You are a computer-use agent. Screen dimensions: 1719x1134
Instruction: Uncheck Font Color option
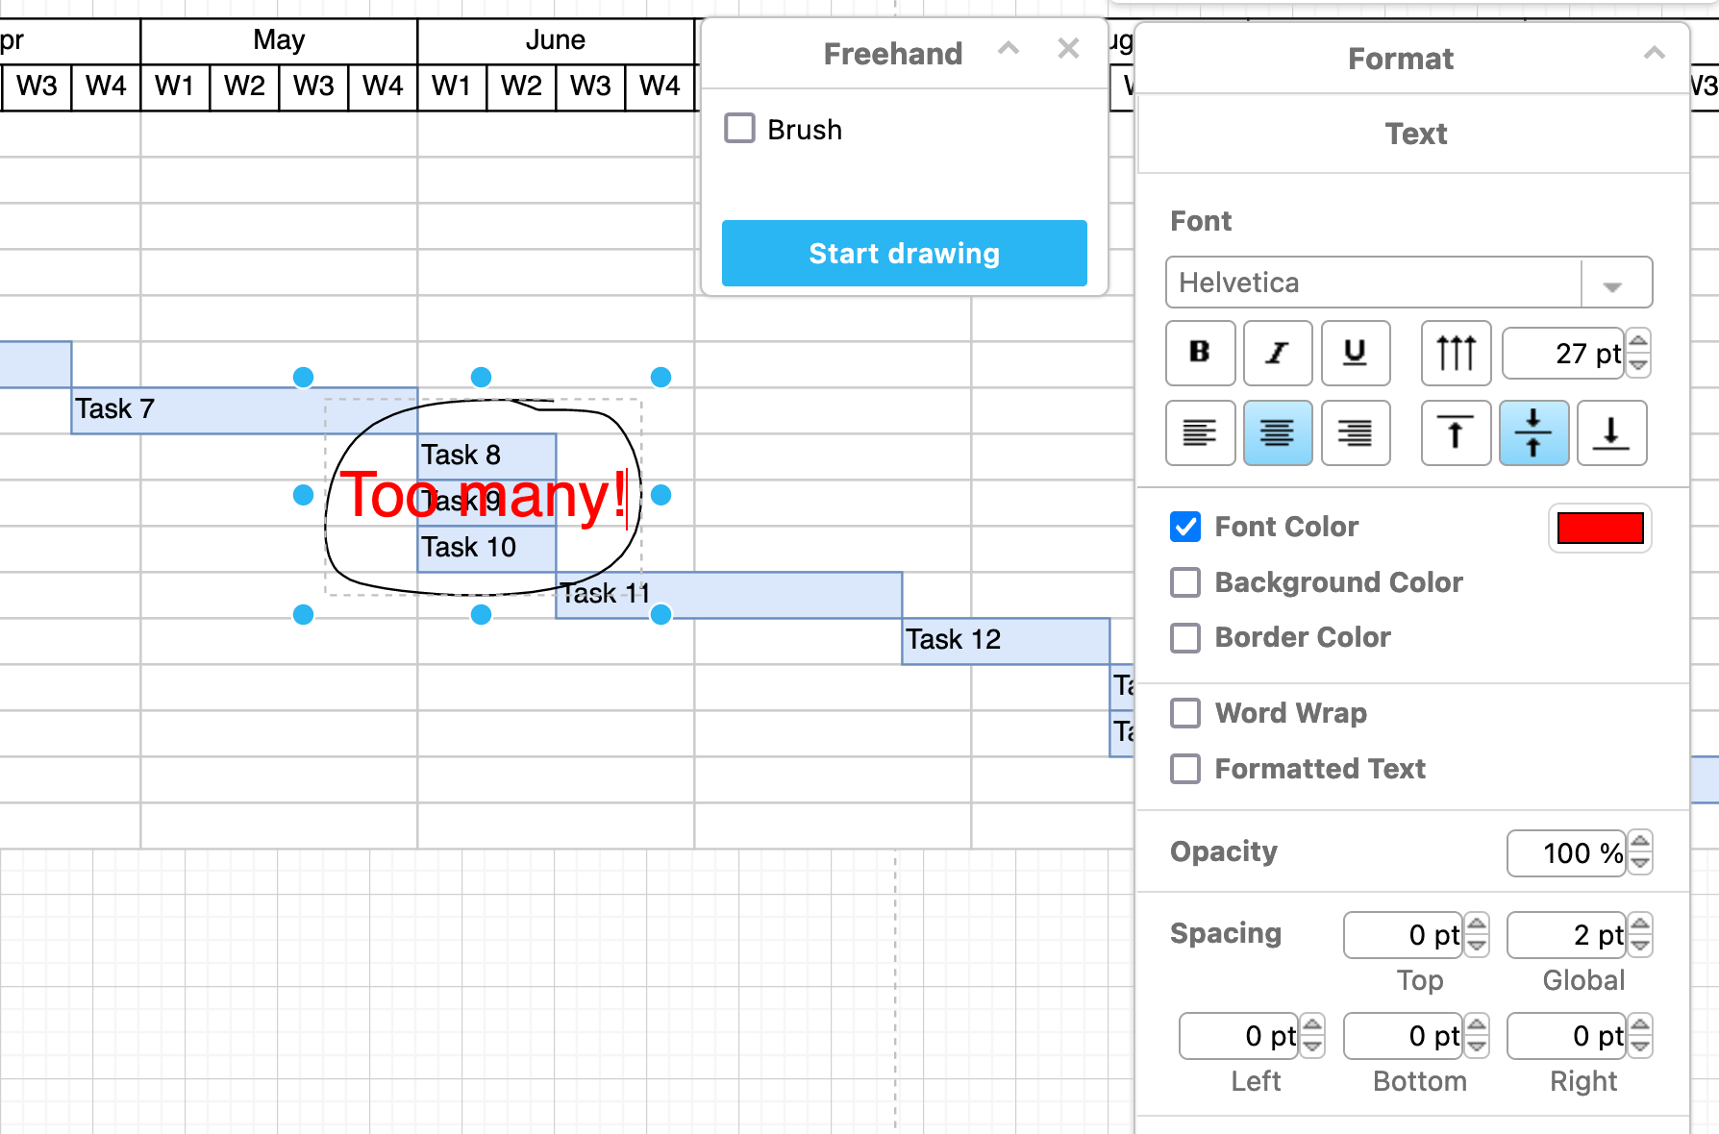(x=1185, y=527)
